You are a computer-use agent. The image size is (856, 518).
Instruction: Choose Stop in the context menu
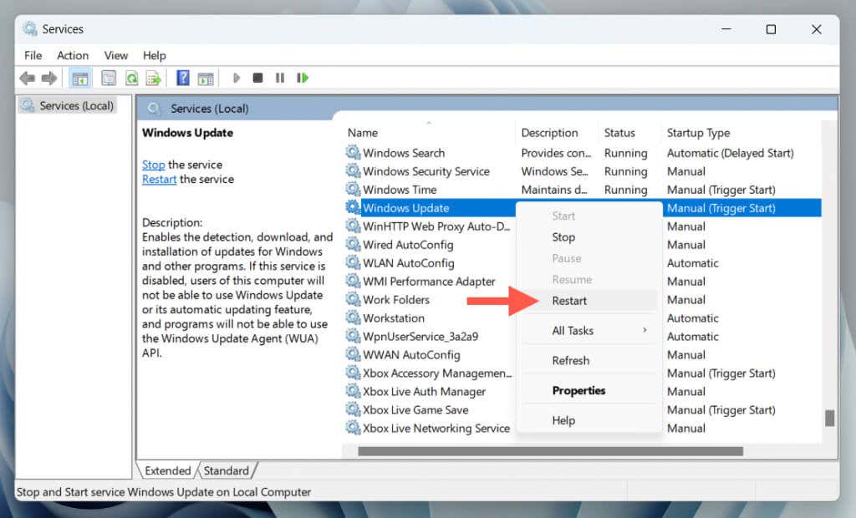(589, 237)
